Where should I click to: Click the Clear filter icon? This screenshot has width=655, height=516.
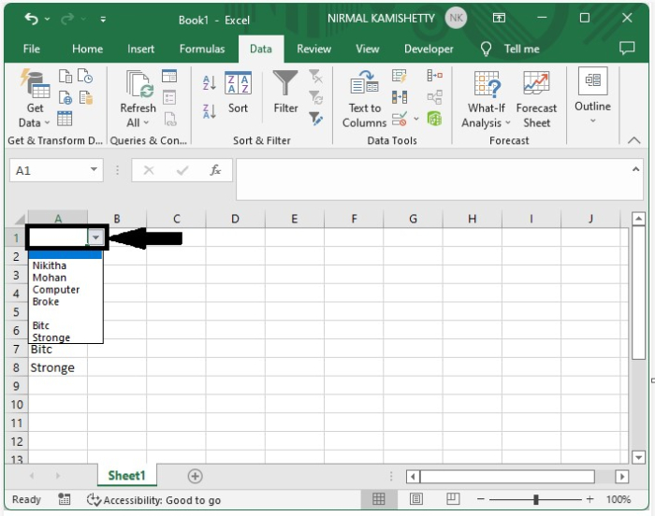316,77
